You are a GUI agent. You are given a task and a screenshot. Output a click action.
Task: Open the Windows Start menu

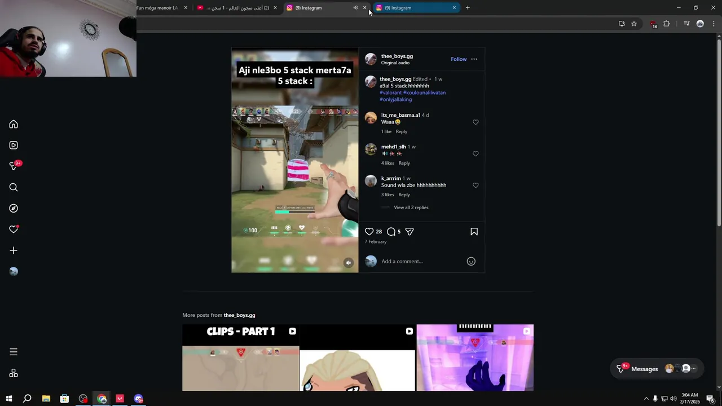click(8, 399)
